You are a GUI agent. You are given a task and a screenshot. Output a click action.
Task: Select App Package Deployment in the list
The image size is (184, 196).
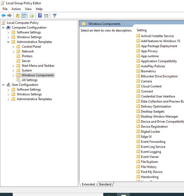(x=159, y=46)
